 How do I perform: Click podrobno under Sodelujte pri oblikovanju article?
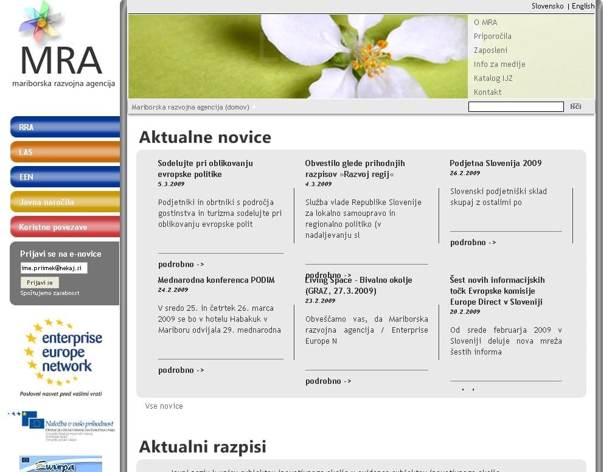click(x=181, y=265)
